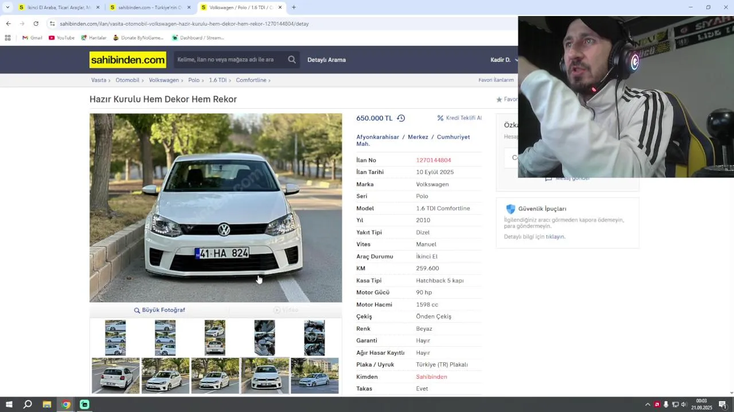Screen dimensions: 734x412
Task: Click the listing number 1270144804
Action: (x=434, y=160)
